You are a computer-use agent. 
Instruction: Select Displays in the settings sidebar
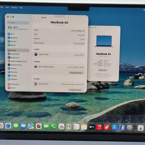(18, 68)
